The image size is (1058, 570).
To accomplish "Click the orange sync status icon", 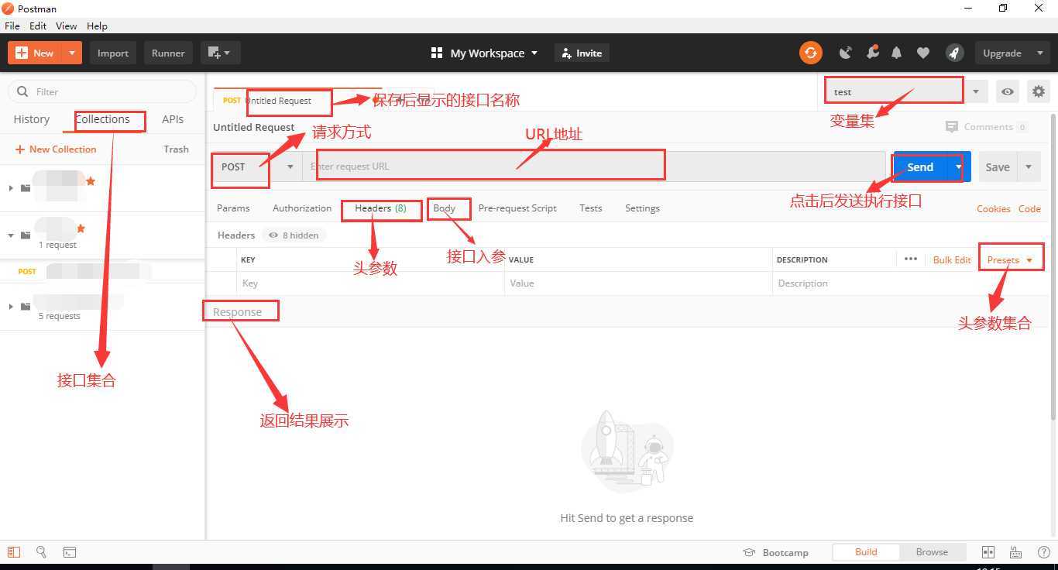I will tap(810, 53).
